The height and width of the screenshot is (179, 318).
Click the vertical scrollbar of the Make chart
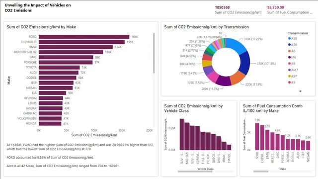pos(154,53)
